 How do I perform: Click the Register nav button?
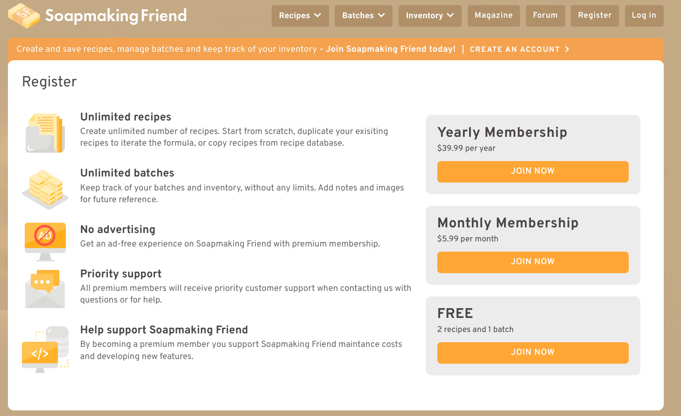click(595, 15)
